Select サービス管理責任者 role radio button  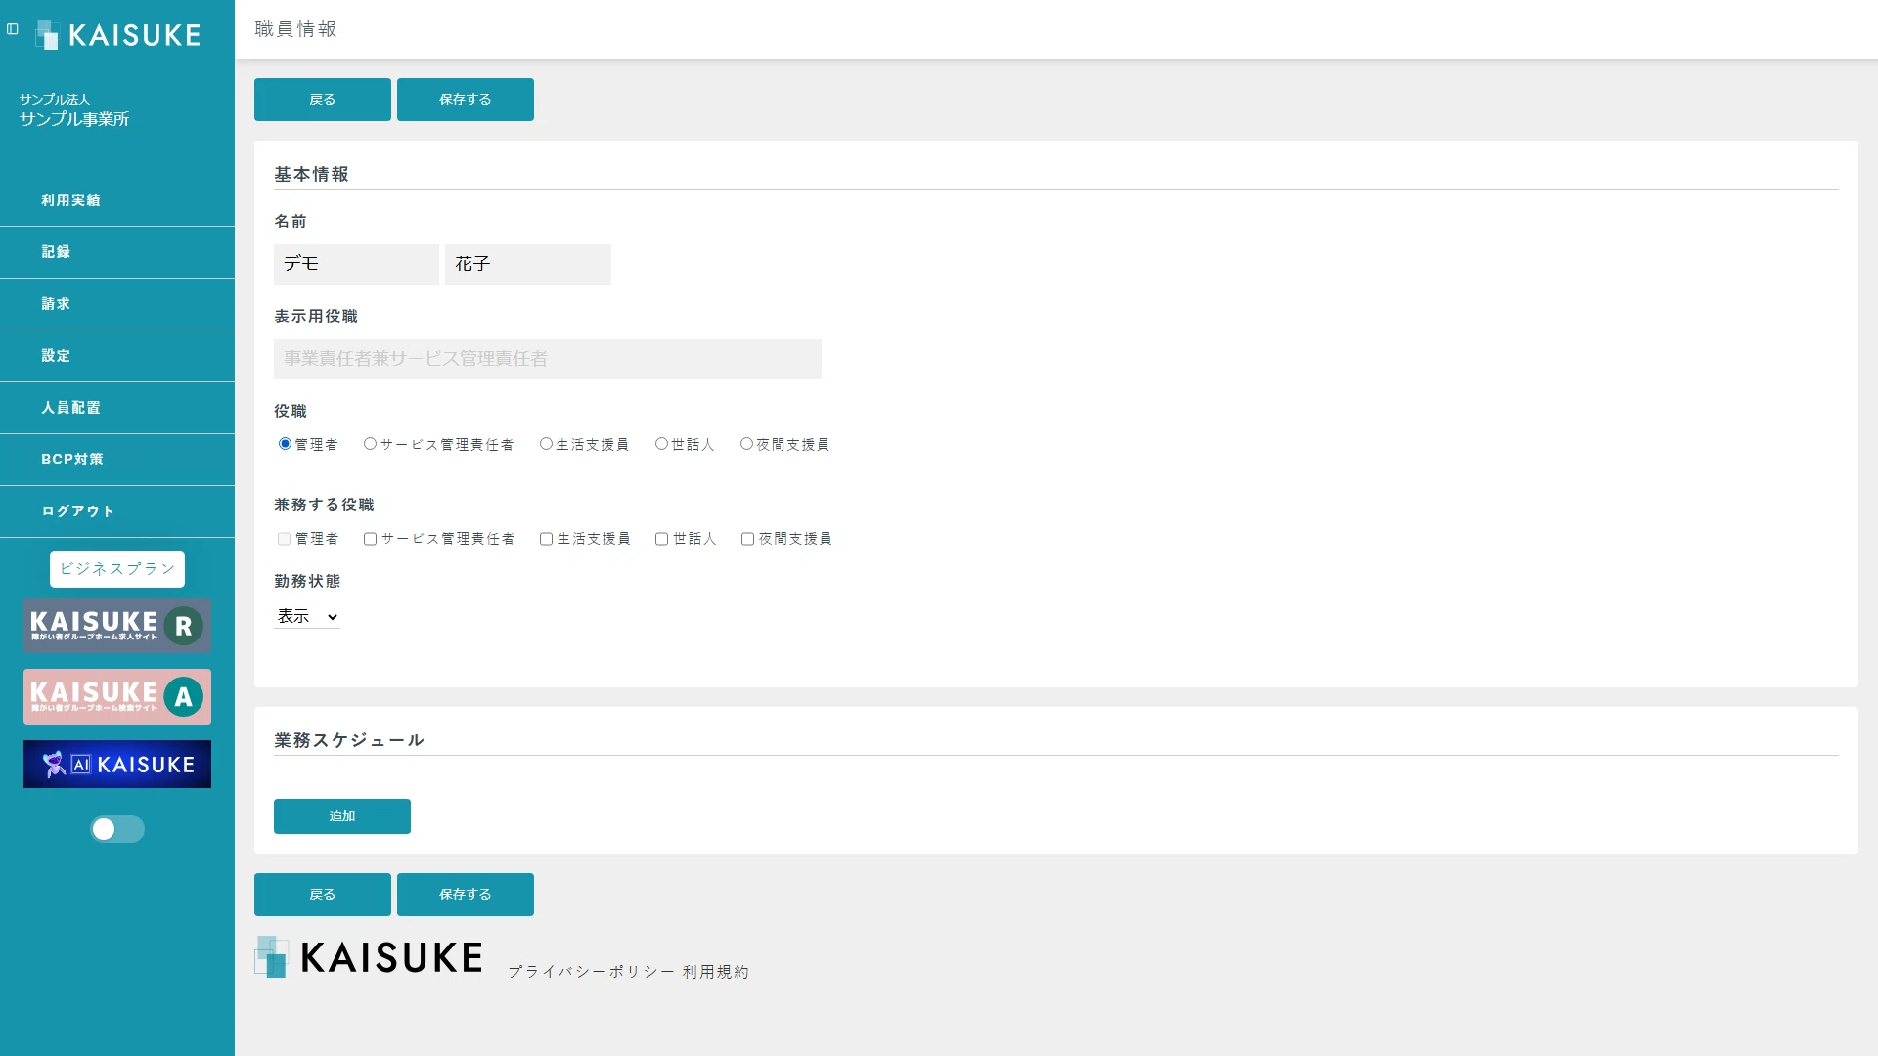point(370,444)
